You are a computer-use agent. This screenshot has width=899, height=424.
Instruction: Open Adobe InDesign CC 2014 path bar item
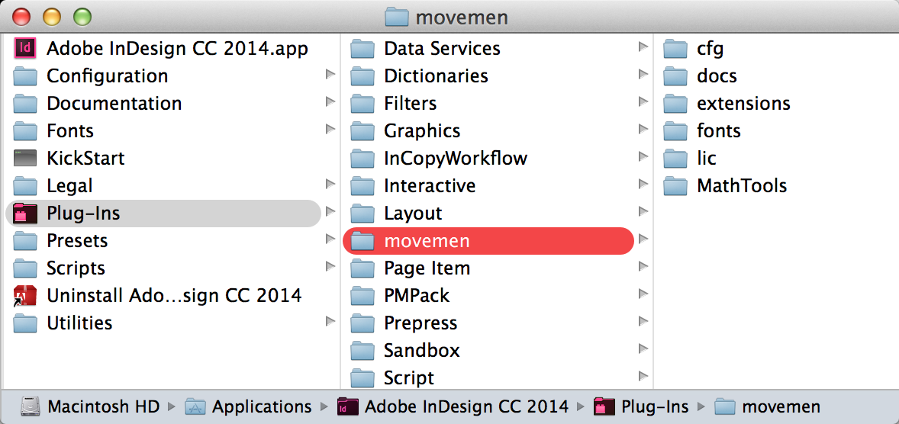453,406
